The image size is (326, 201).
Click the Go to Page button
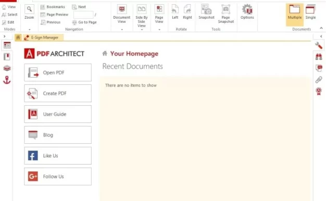click(84, 22)
